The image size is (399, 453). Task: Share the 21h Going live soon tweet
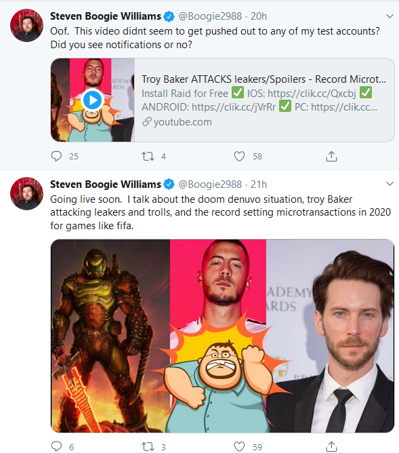[x=331, y=446]
